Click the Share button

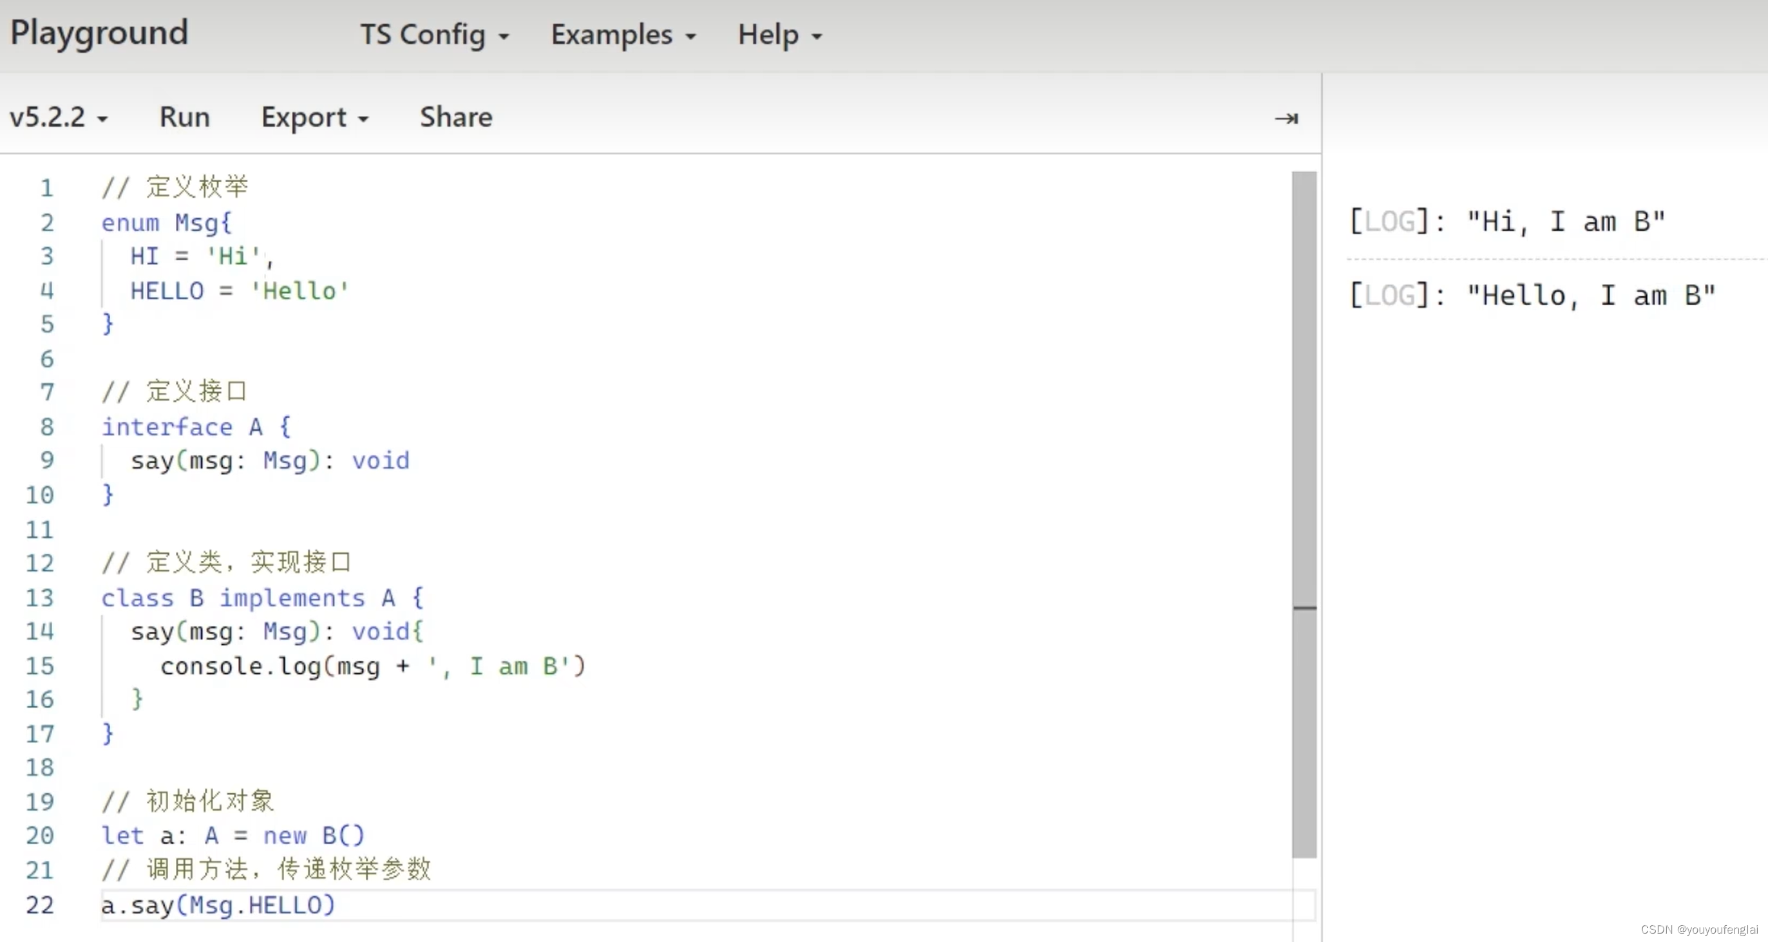(x=456, y=117)
